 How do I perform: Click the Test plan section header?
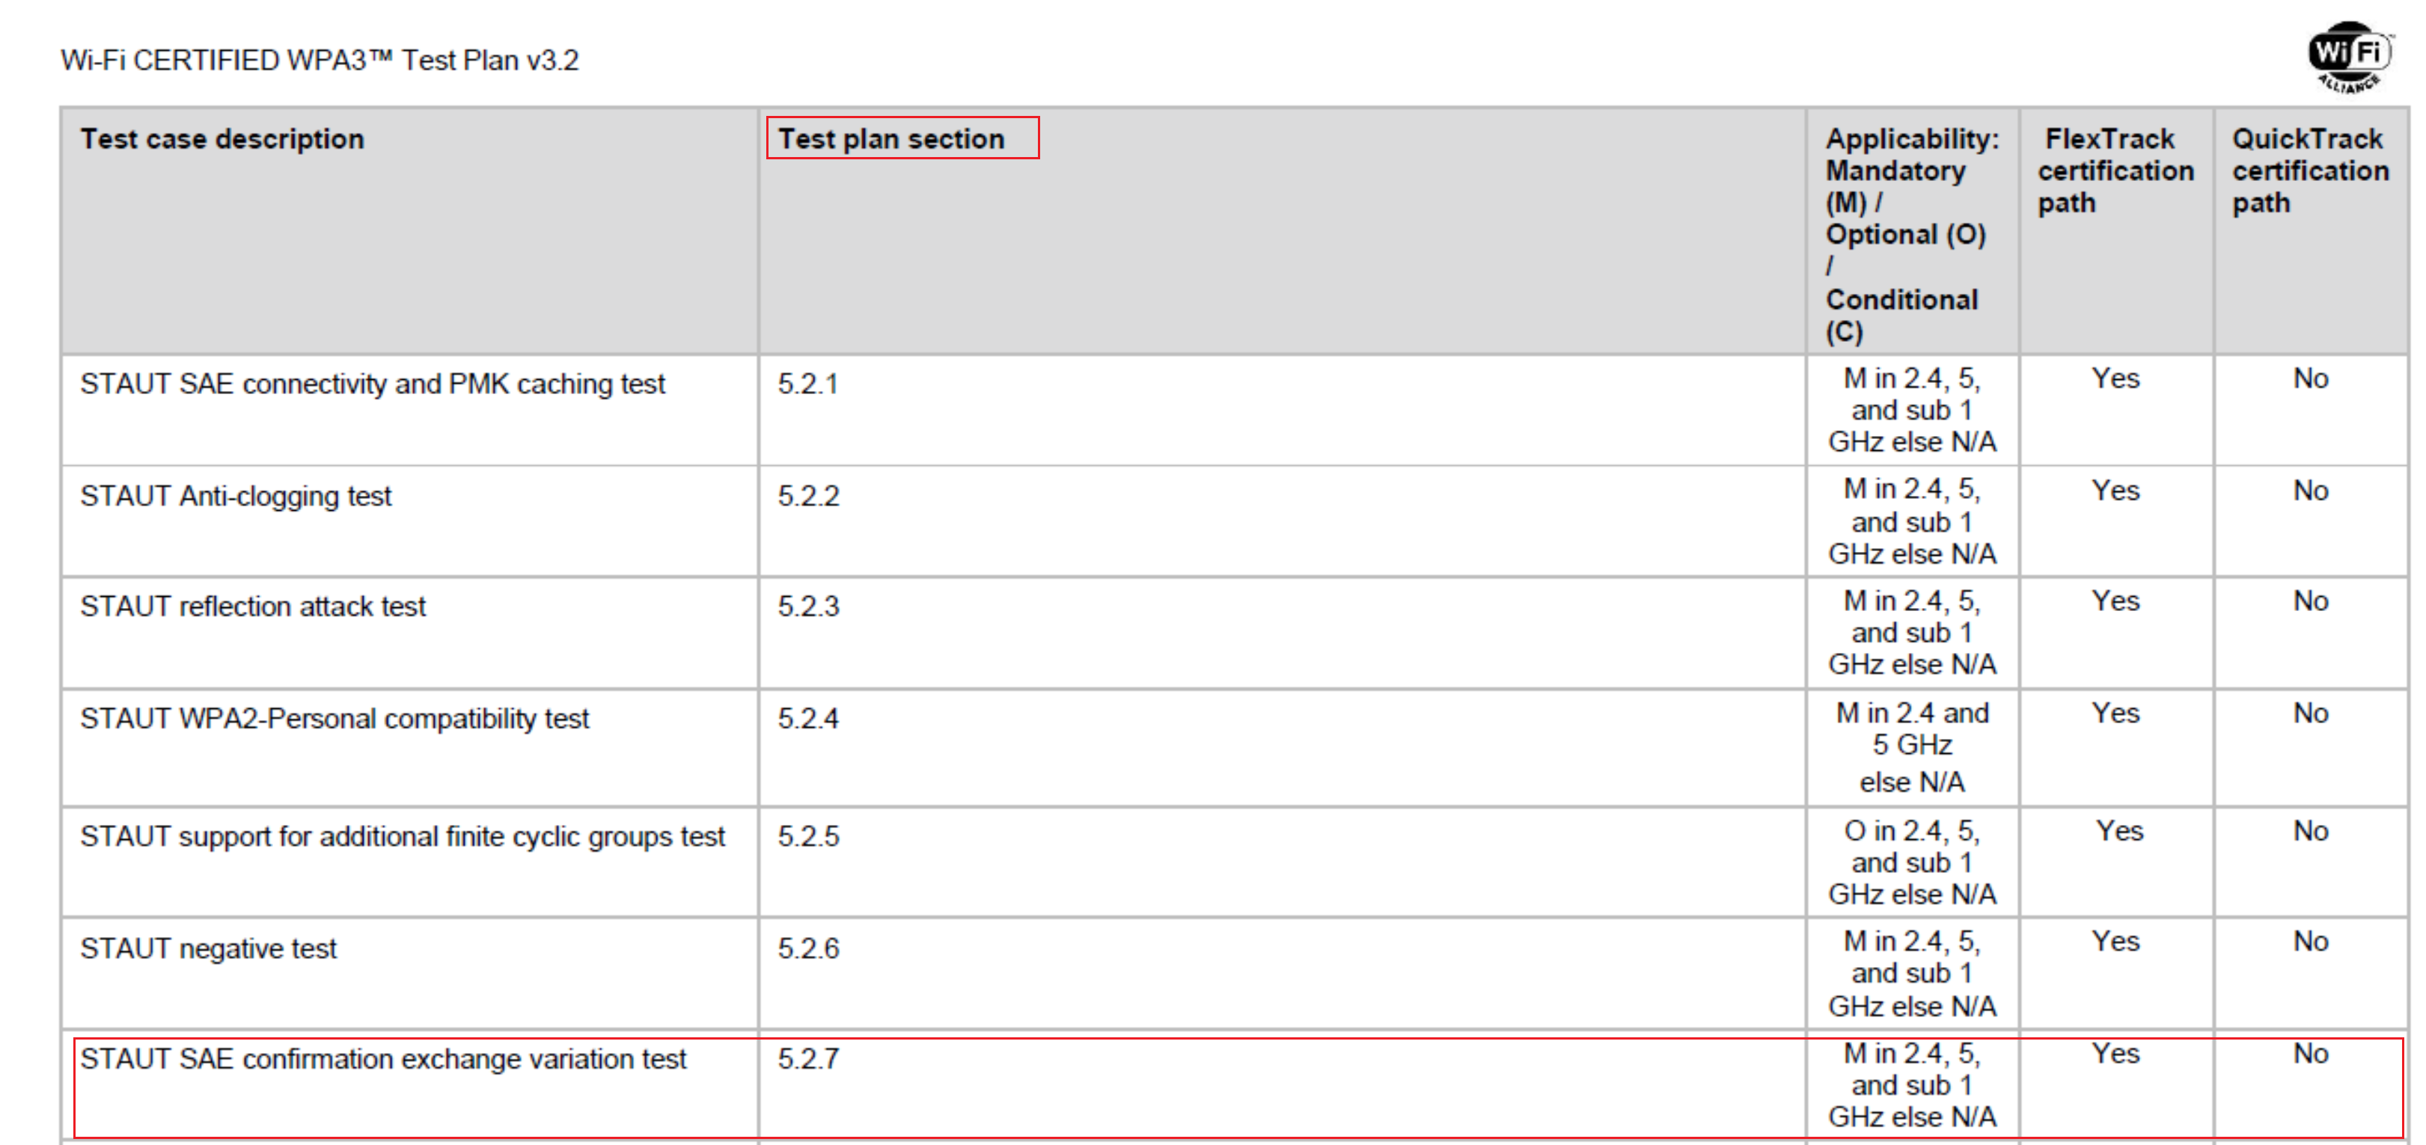point(891,138)
